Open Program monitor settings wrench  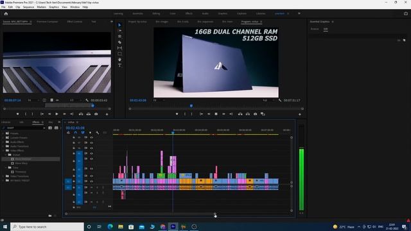click(280, 100)
